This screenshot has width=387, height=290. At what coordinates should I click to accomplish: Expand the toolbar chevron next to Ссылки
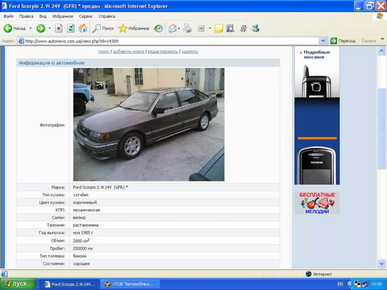pos(382,39)
